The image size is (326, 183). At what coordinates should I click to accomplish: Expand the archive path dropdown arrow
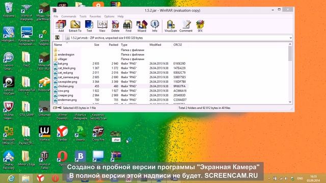pyautogui.click(x=290, y=38)
